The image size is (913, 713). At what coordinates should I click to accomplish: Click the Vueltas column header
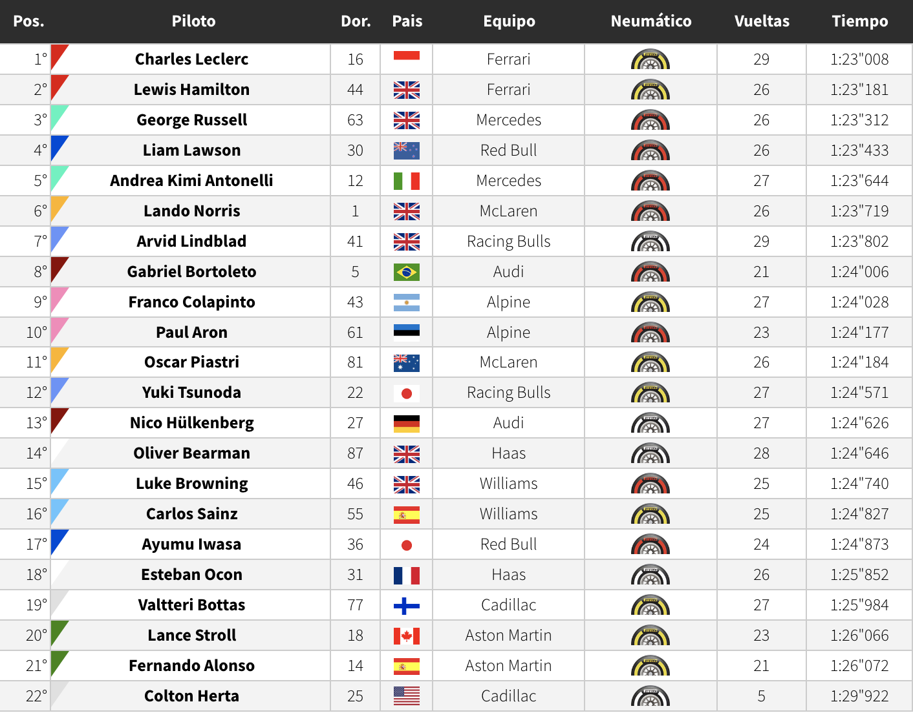point(762,21)
